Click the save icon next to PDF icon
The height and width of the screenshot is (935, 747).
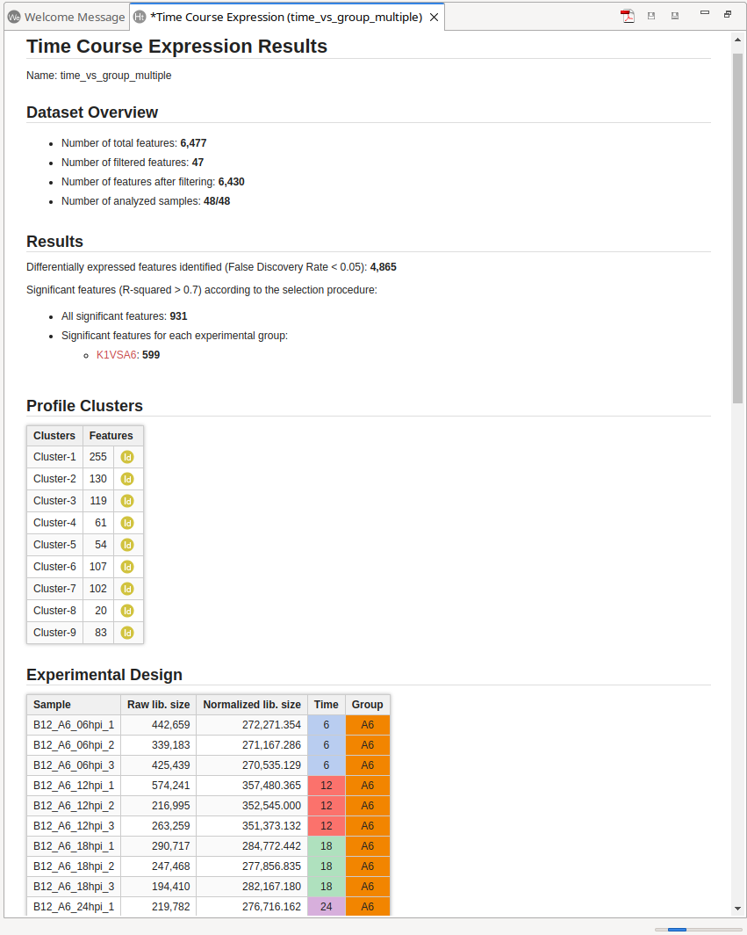(x=651, y=16)
